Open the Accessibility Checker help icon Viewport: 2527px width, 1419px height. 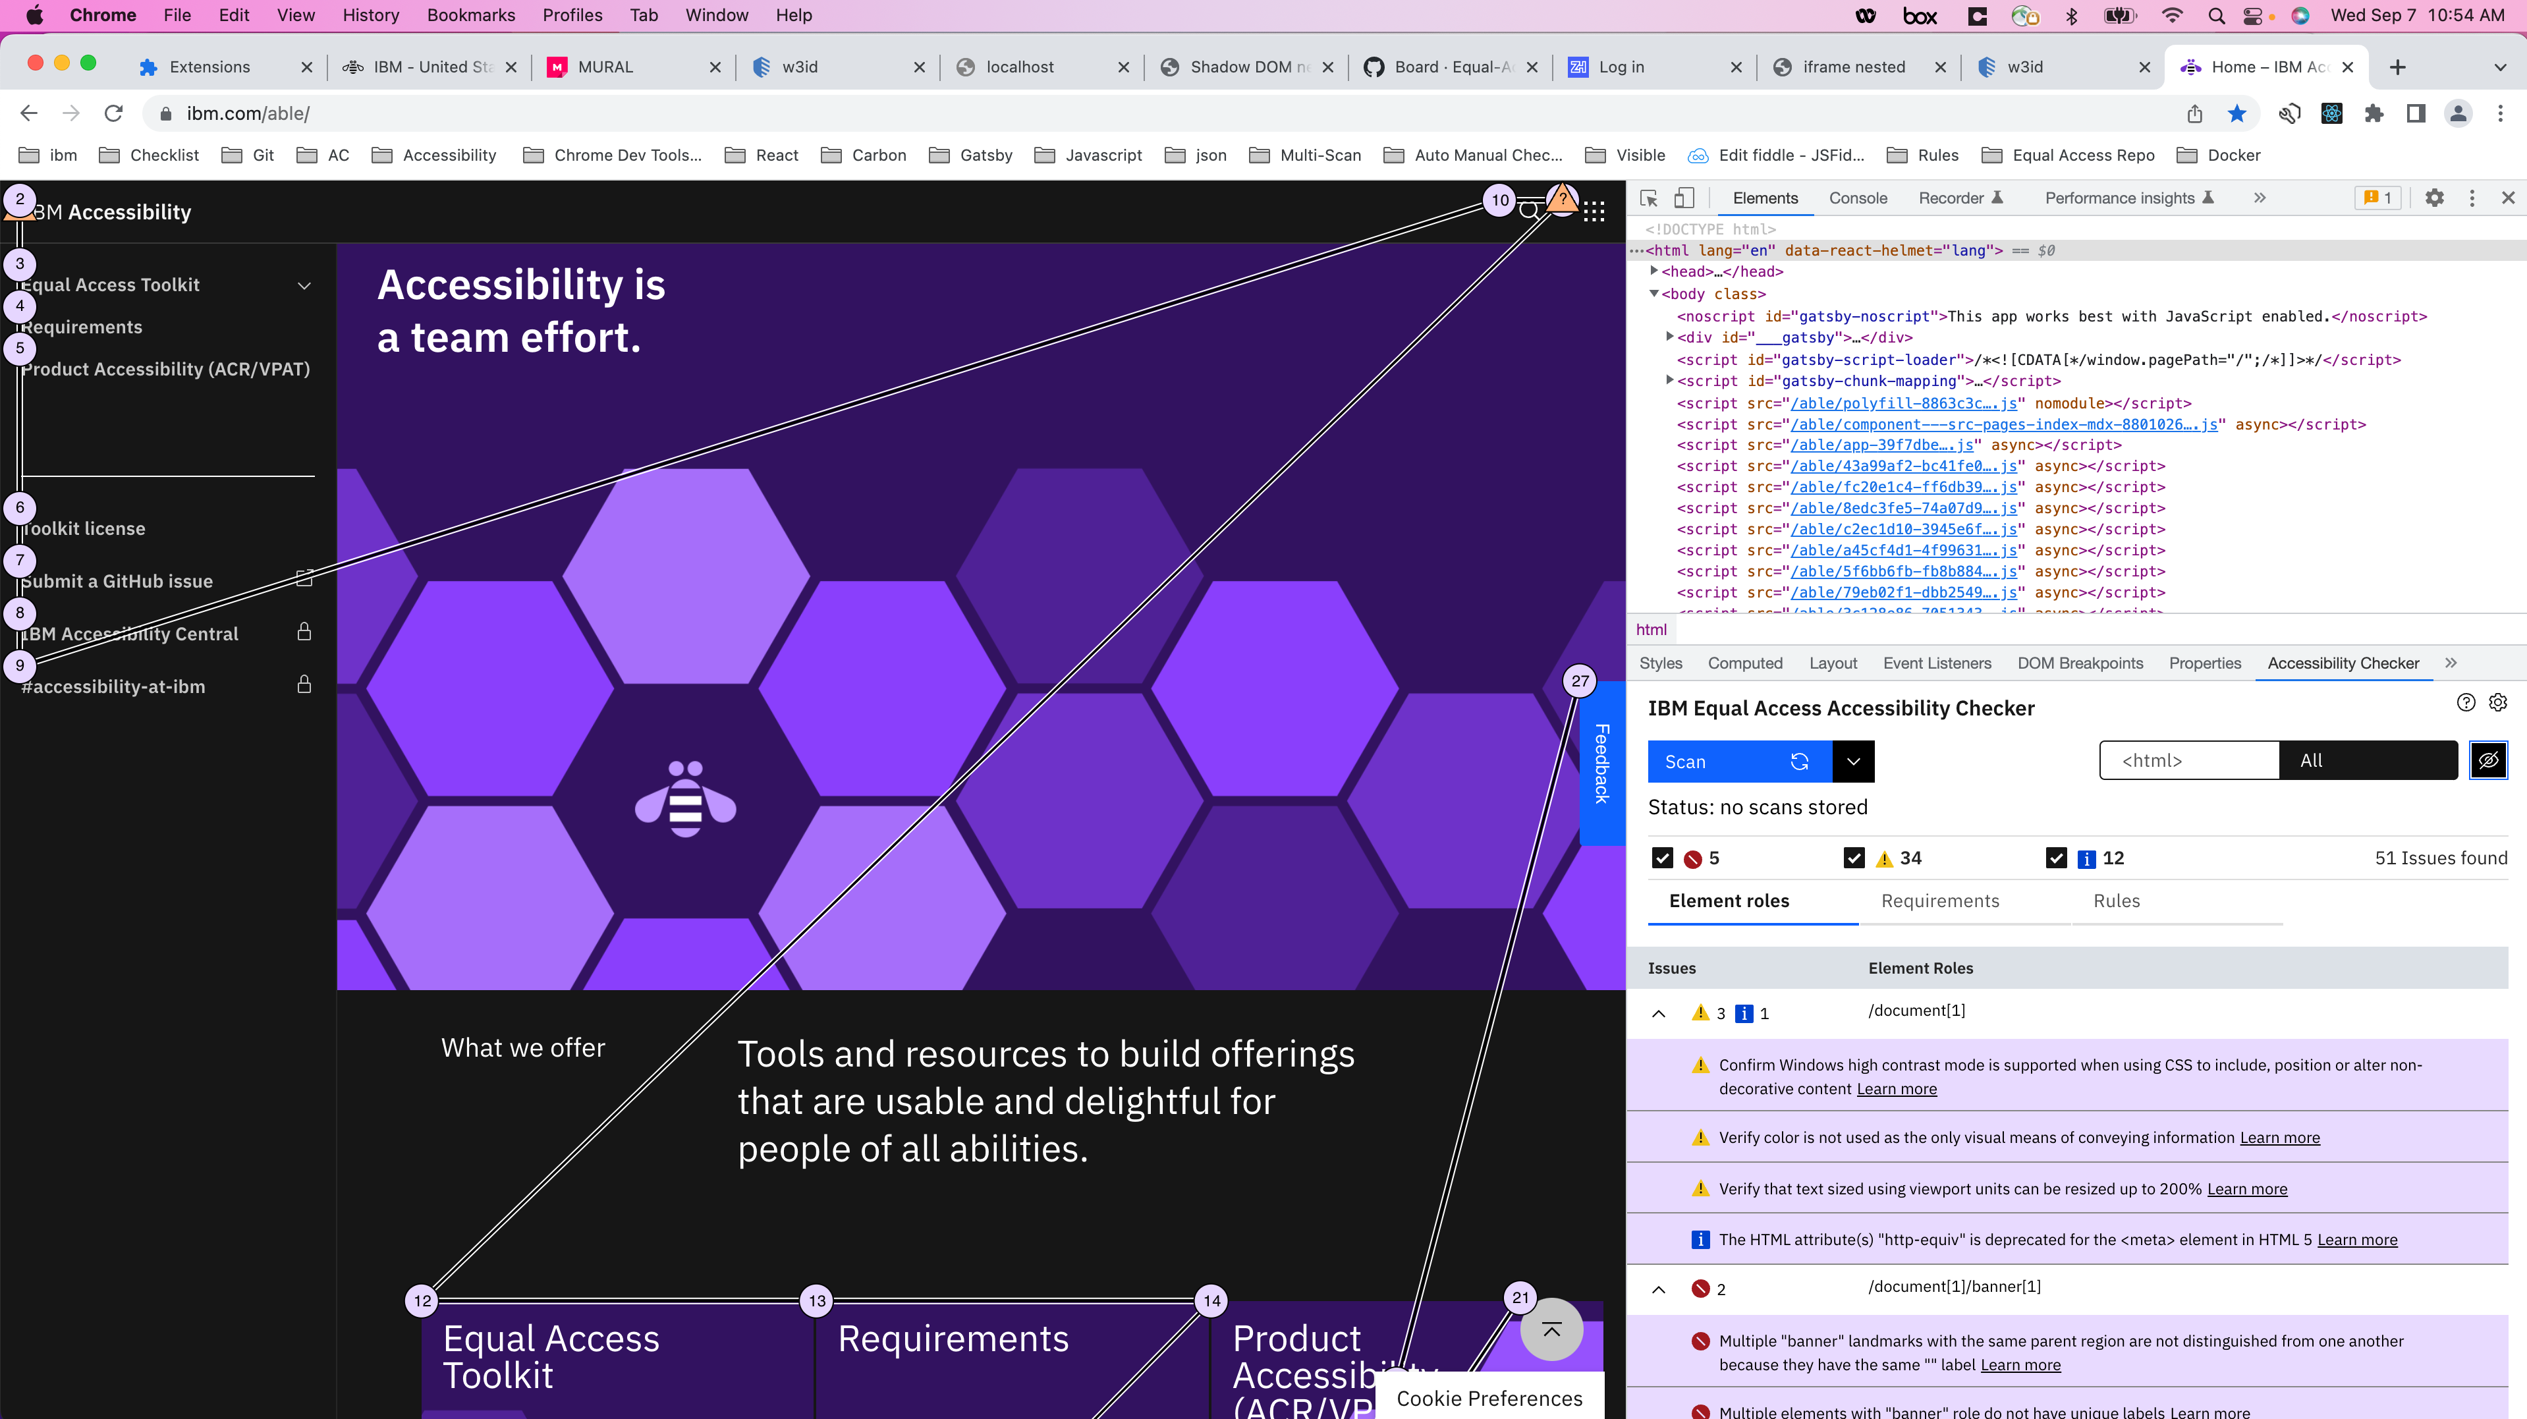pyautogui.click(x=2466, y=703)
